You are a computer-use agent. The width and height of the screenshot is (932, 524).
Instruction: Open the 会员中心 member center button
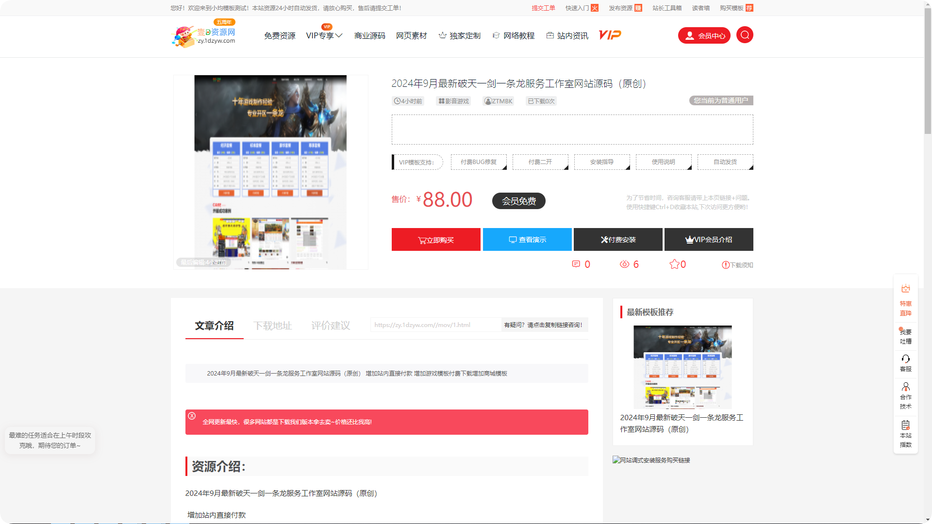[x=704, y=35]
